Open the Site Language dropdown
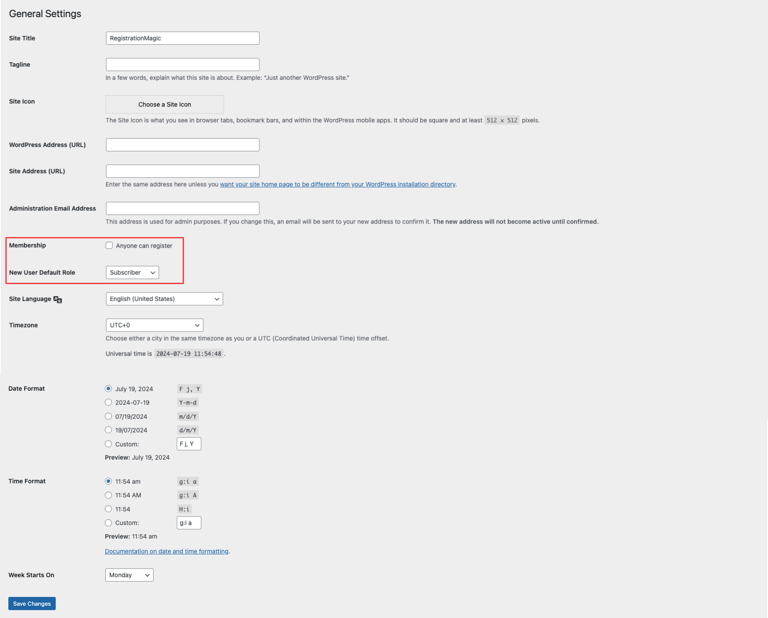Screen dimensions: 768x618 (164, 299)
